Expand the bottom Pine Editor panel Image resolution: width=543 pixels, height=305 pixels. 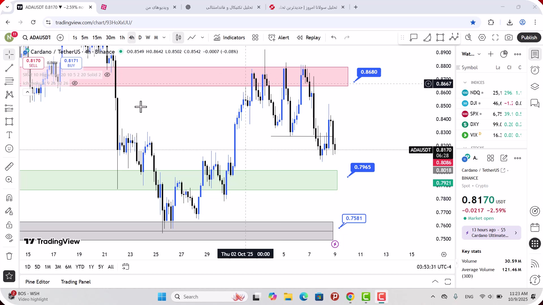[435, 282]
